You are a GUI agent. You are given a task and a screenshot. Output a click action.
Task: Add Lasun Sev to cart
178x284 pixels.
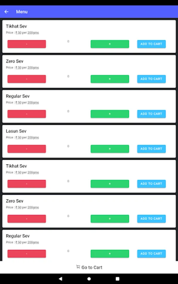(151, 149)
